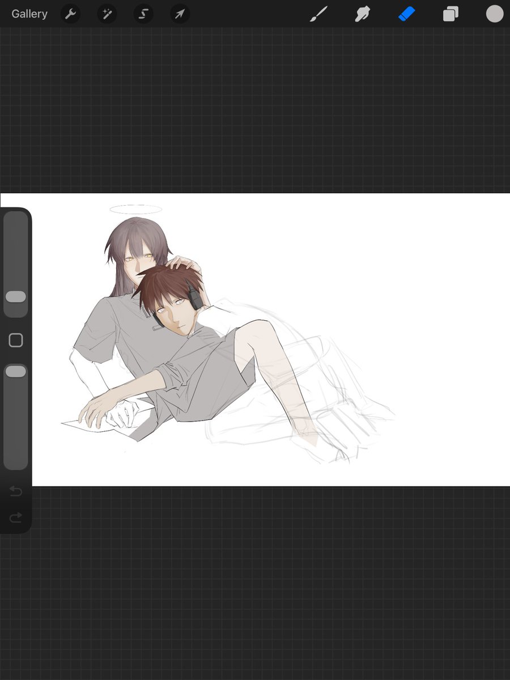Open the Actions menu with the wrench icon
510x680 pixels.
click(70, 14)
